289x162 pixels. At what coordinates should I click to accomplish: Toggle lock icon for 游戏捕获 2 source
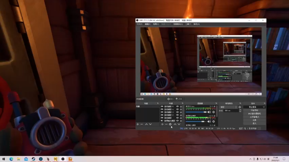point(181,115)
